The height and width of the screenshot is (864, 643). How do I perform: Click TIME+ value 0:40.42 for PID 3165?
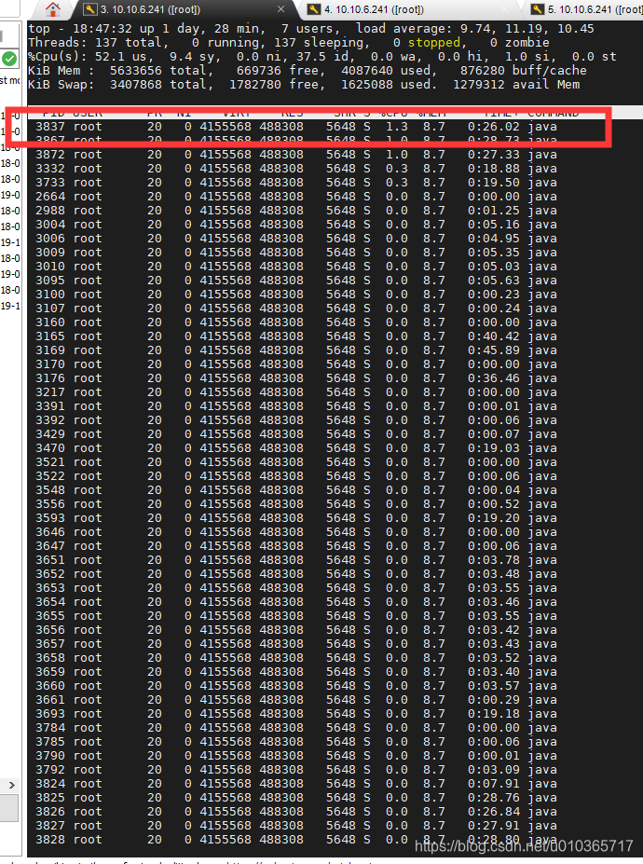pyautogui.click(x=494, y=336)
